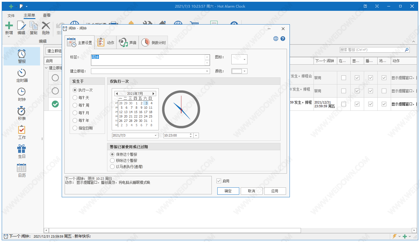This screenshot has width=420, height=242.
Task: Click the 动作 column header in list
Action: [x=404, y=61]
